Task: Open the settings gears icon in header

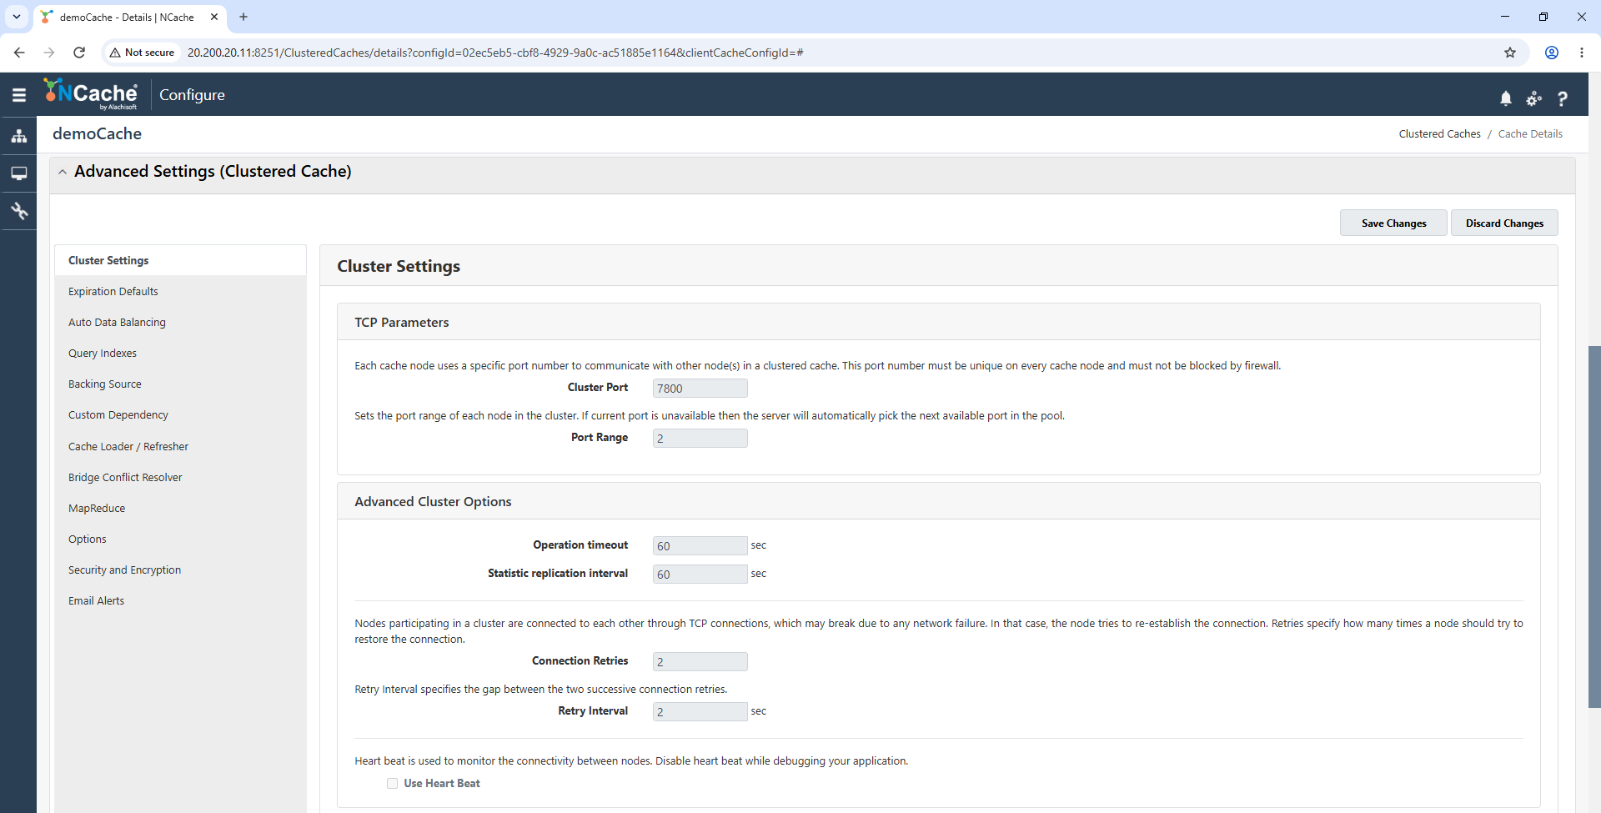Action: [x=1533, y=98]
